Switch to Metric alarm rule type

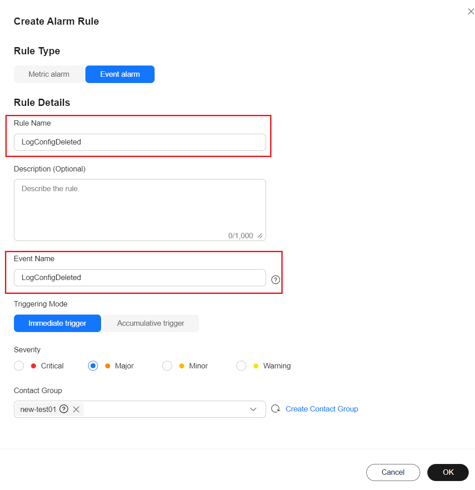click(x=49, y=74)
